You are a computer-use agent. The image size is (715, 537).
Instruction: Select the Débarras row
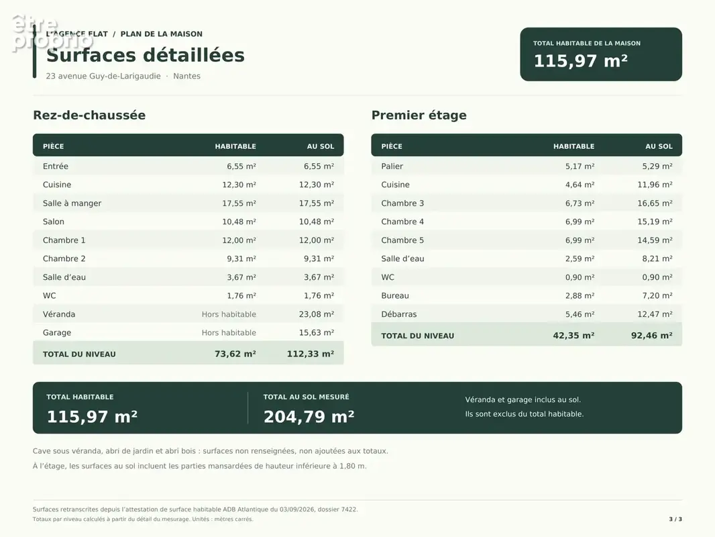click(x=527, y=314)
